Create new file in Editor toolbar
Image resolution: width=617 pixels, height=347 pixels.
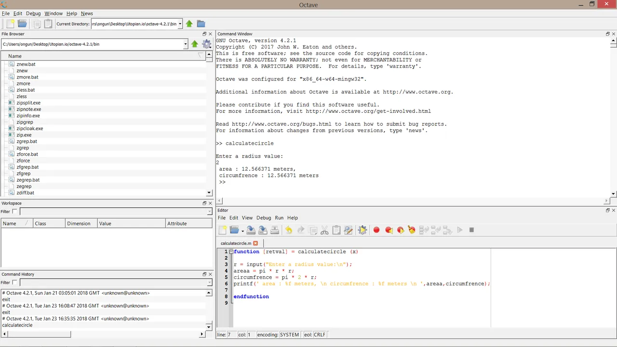(222, 230)
